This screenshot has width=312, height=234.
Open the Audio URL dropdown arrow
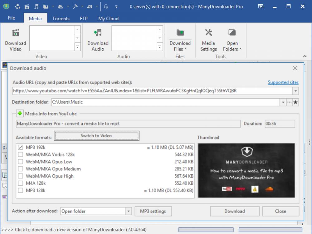(295, 91)
